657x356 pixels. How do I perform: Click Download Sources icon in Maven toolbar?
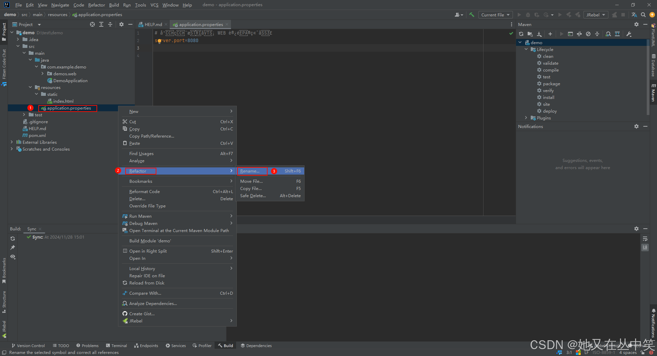point(539,34)
